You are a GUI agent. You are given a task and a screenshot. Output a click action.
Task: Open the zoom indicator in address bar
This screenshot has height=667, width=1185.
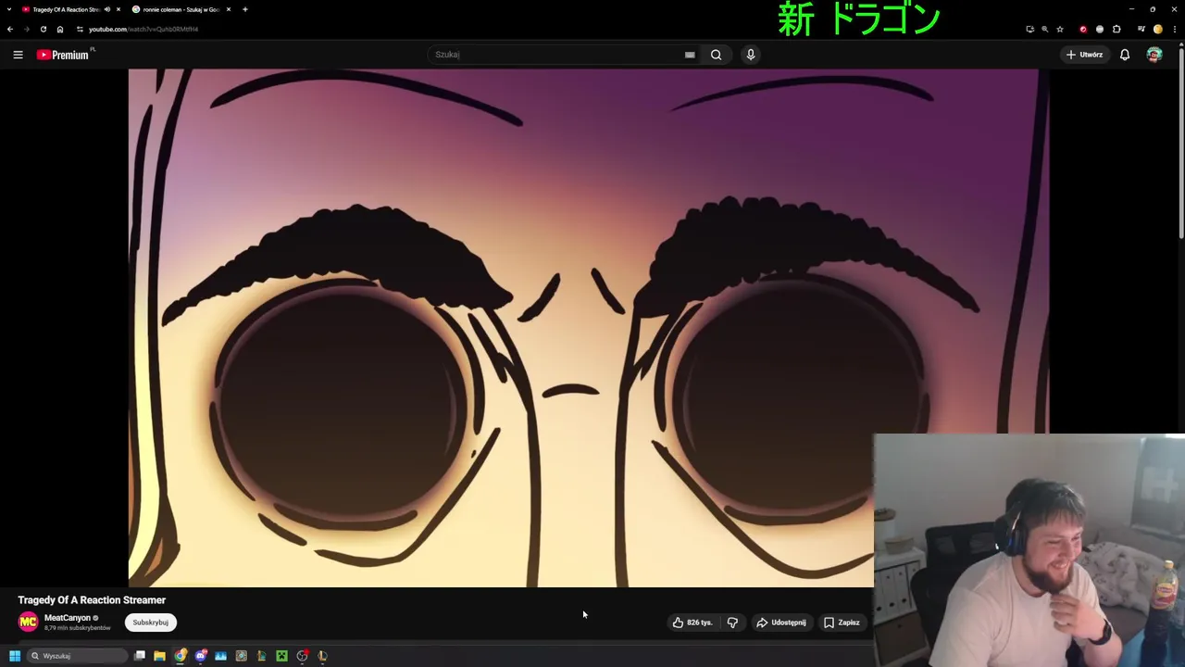1045,29
